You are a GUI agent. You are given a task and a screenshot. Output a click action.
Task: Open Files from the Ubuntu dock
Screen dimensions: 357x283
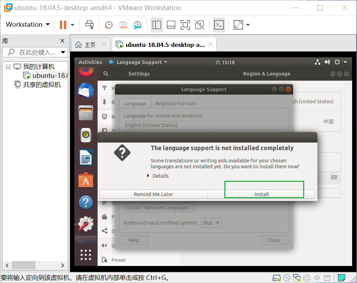(x=86, y=113)
